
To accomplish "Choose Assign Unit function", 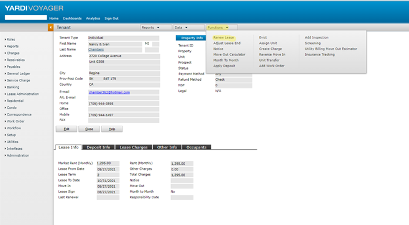I will pos(268,44).
